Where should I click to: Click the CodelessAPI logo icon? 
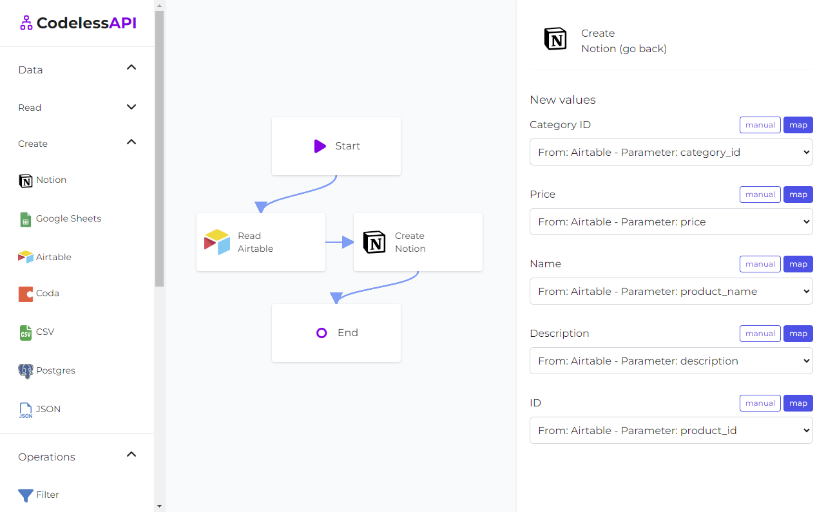coord(26,23)
